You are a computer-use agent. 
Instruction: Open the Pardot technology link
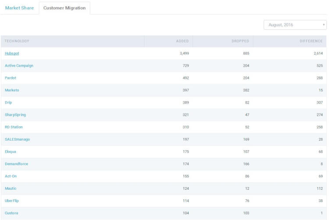[x=11, y=78]
